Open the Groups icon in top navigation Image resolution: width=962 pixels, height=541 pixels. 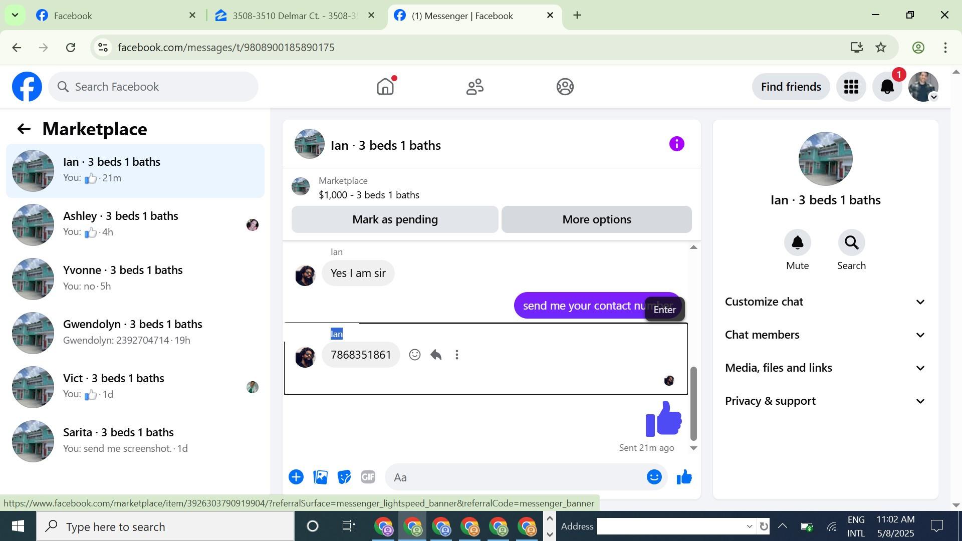565,87
